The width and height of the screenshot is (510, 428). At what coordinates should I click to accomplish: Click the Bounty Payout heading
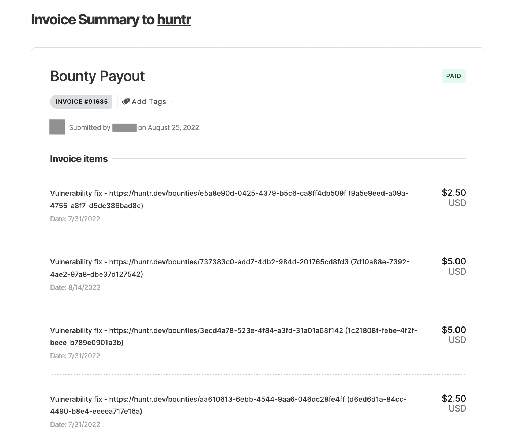coord(97,76)
